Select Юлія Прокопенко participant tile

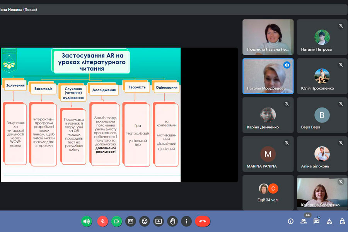click(x=322, y=76)
